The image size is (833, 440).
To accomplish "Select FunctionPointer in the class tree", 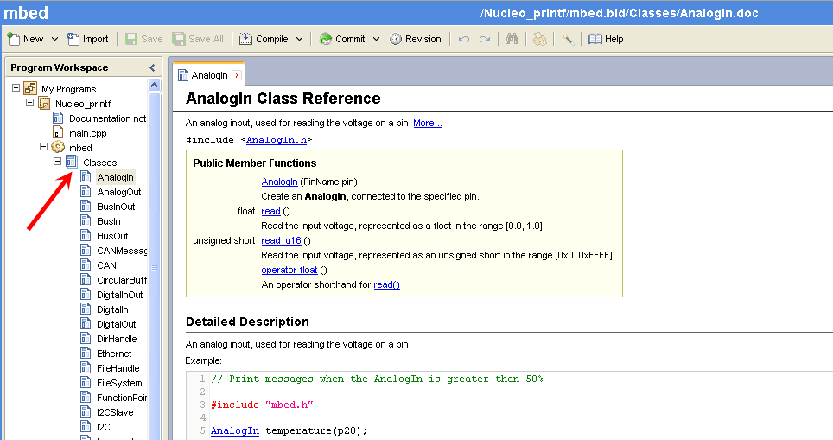I will point(122,398).
